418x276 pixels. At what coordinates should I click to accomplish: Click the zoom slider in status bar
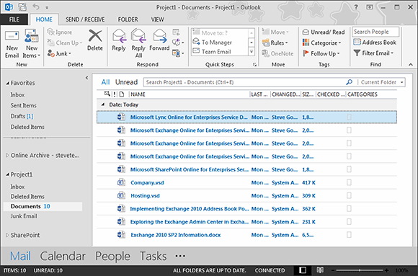point(360,270)
